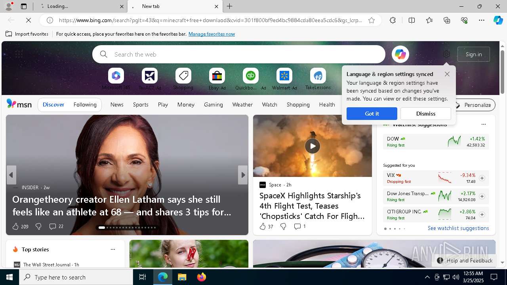
Task: Open the Money section
Action: click(186, 104)
